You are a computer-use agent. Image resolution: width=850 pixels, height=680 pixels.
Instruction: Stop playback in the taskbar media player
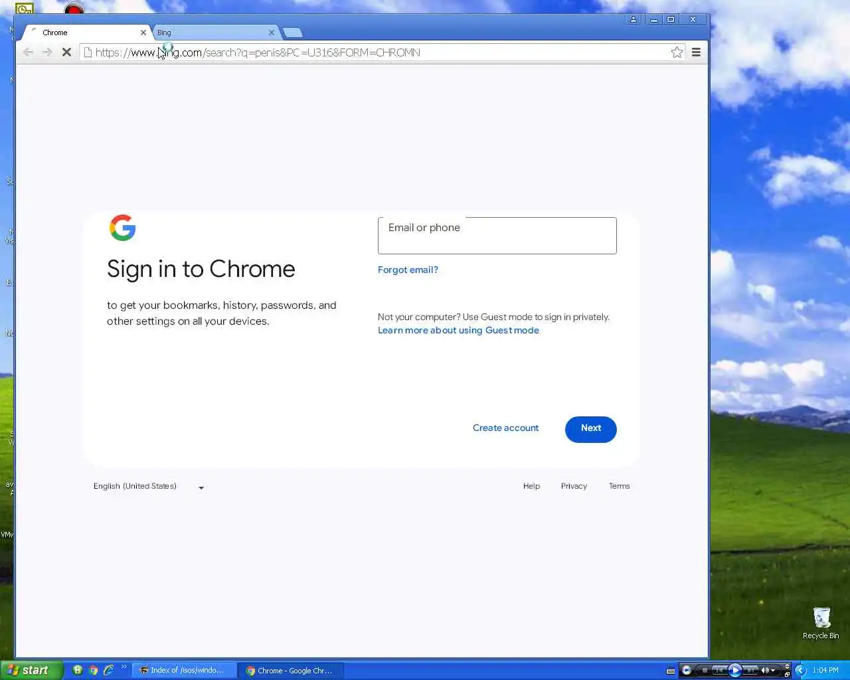(705, 671)
